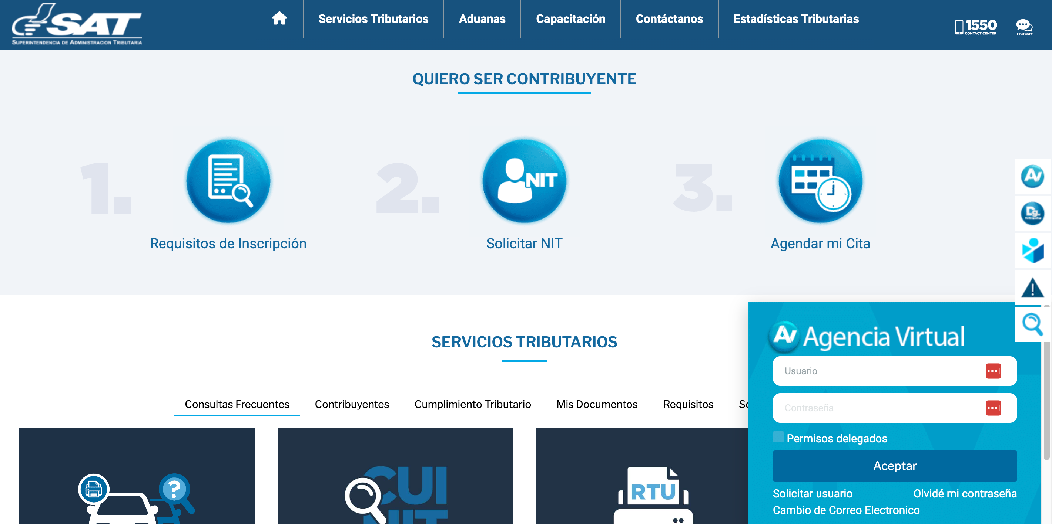
Task: Open the Agencia Virtual icon in the right sidebar
Action: point(1033,176)
